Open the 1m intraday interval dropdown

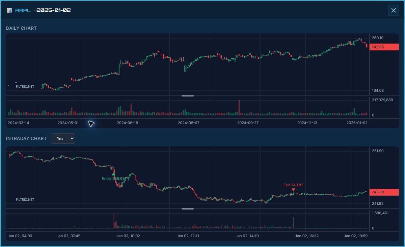(x=63, y=138)
